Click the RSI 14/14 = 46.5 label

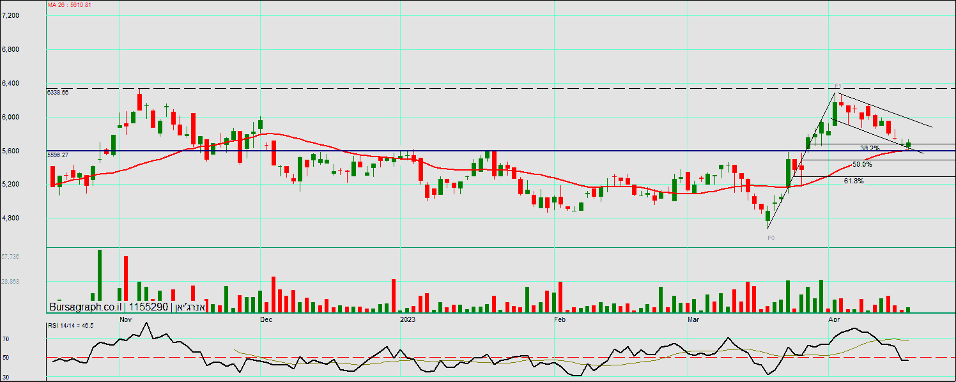[x=71, y=326]
